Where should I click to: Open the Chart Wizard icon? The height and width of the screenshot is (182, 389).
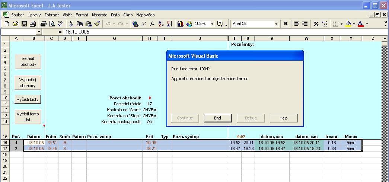[x=181, y=24]
